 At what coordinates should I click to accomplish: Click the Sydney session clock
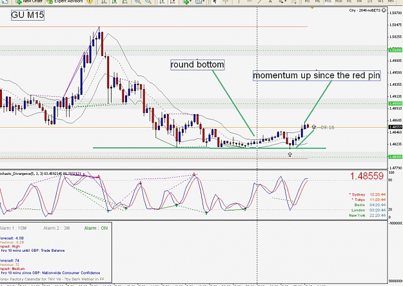(368, 194)
